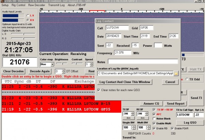Click the Zero button under RX DF
Image resolution: width=205 pixels, height=140 pixels.
click(x=142, y=118)
